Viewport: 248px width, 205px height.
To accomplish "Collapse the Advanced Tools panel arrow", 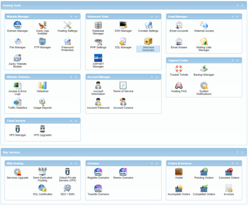I will 152,17.
